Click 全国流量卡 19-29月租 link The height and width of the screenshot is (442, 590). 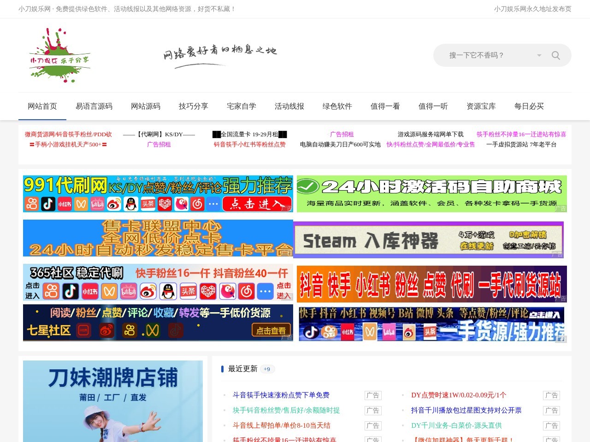click(250, 134)
